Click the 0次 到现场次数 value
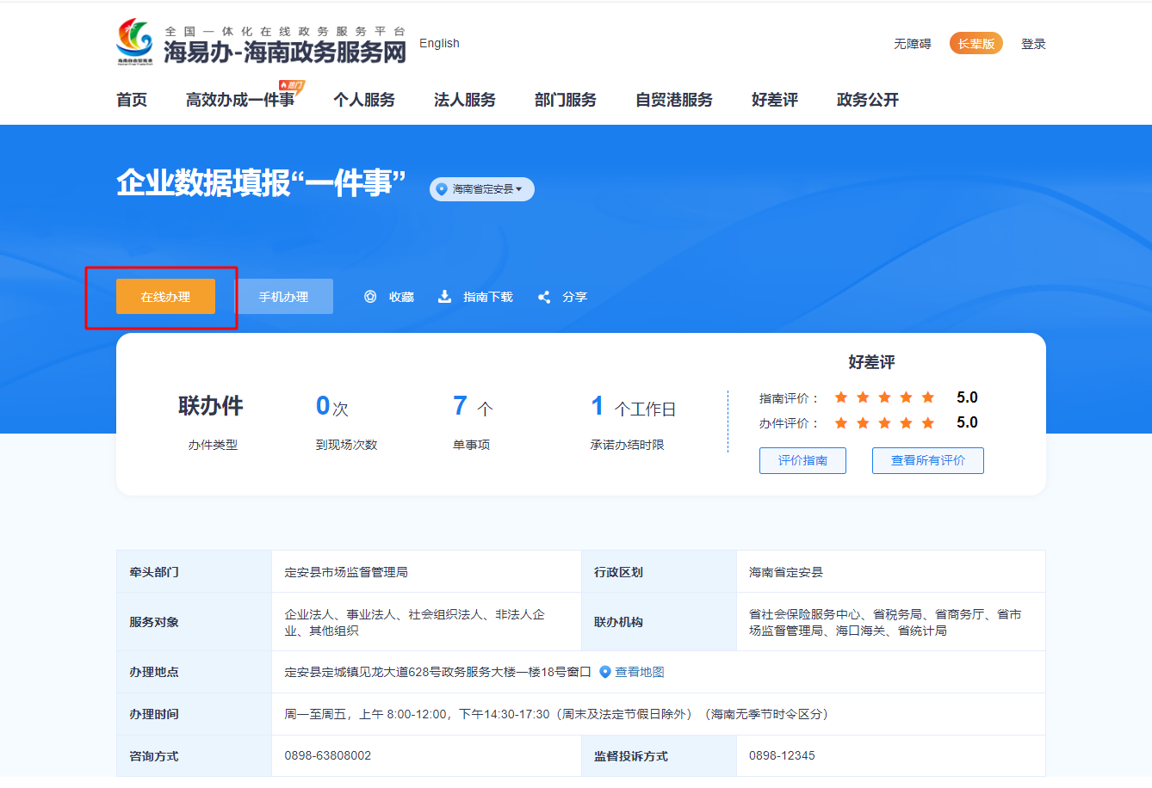 pos(332,406)
